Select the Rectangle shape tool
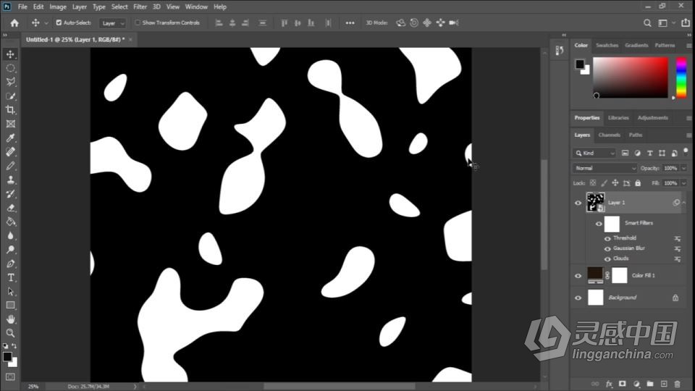Screen dimensions: 695x391 (x=10, y=306)
